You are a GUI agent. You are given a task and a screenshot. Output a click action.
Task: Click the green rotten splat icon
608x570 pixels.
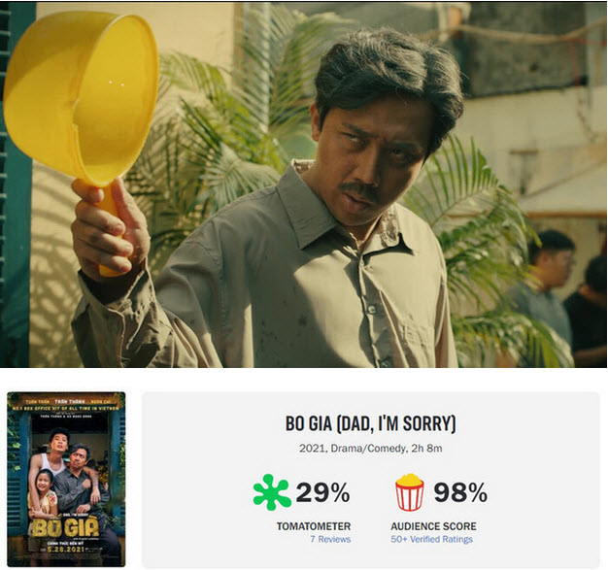(272, 491)
